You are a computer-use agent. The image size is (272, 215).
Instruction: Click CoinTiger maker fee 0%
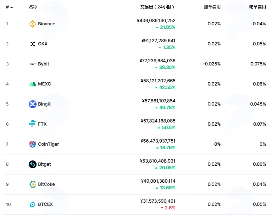click(218, 144)
